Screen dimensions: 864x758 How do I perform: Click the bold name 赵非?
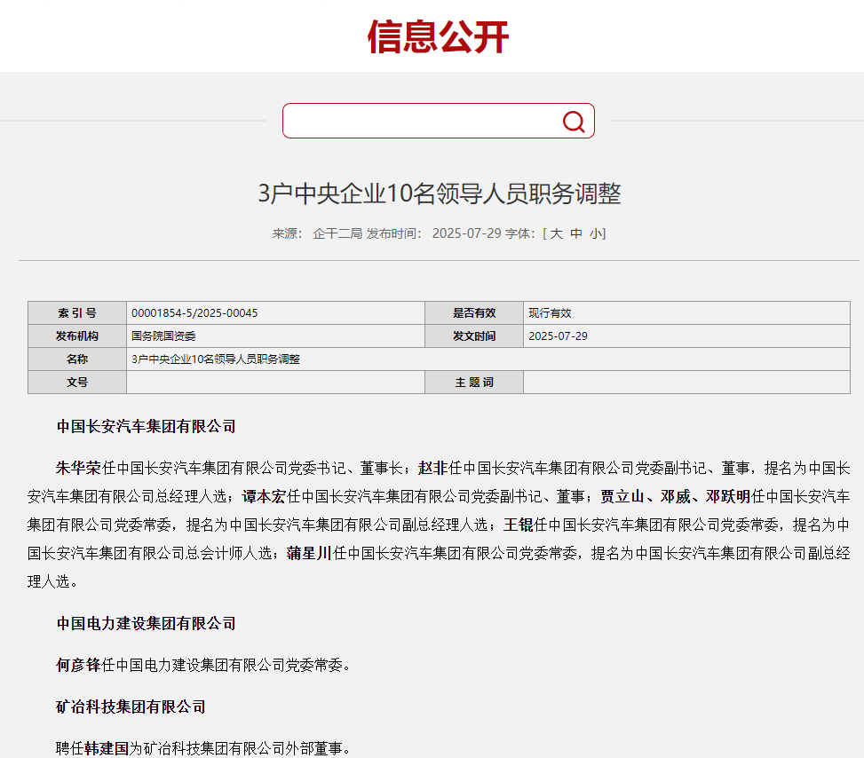pyautogui.click(x=432, y=469)
